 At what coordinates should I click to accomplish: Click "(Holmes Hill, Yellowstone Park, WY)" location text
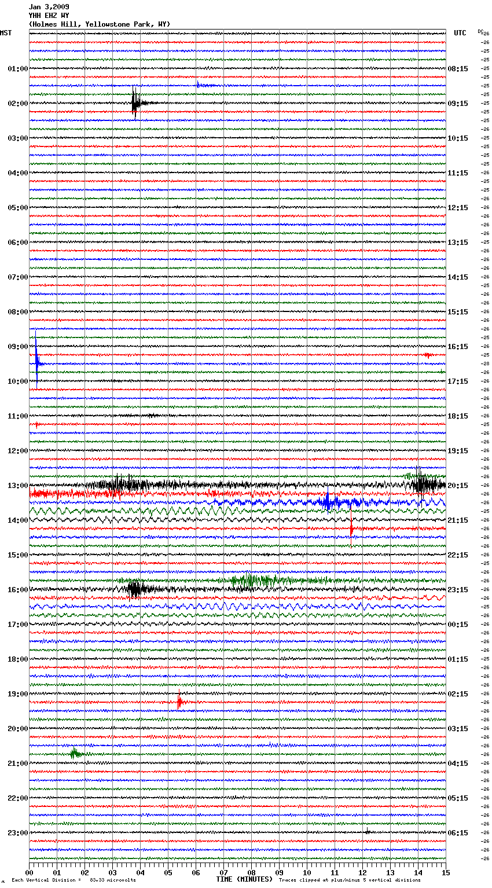click(x=100, y=24)
